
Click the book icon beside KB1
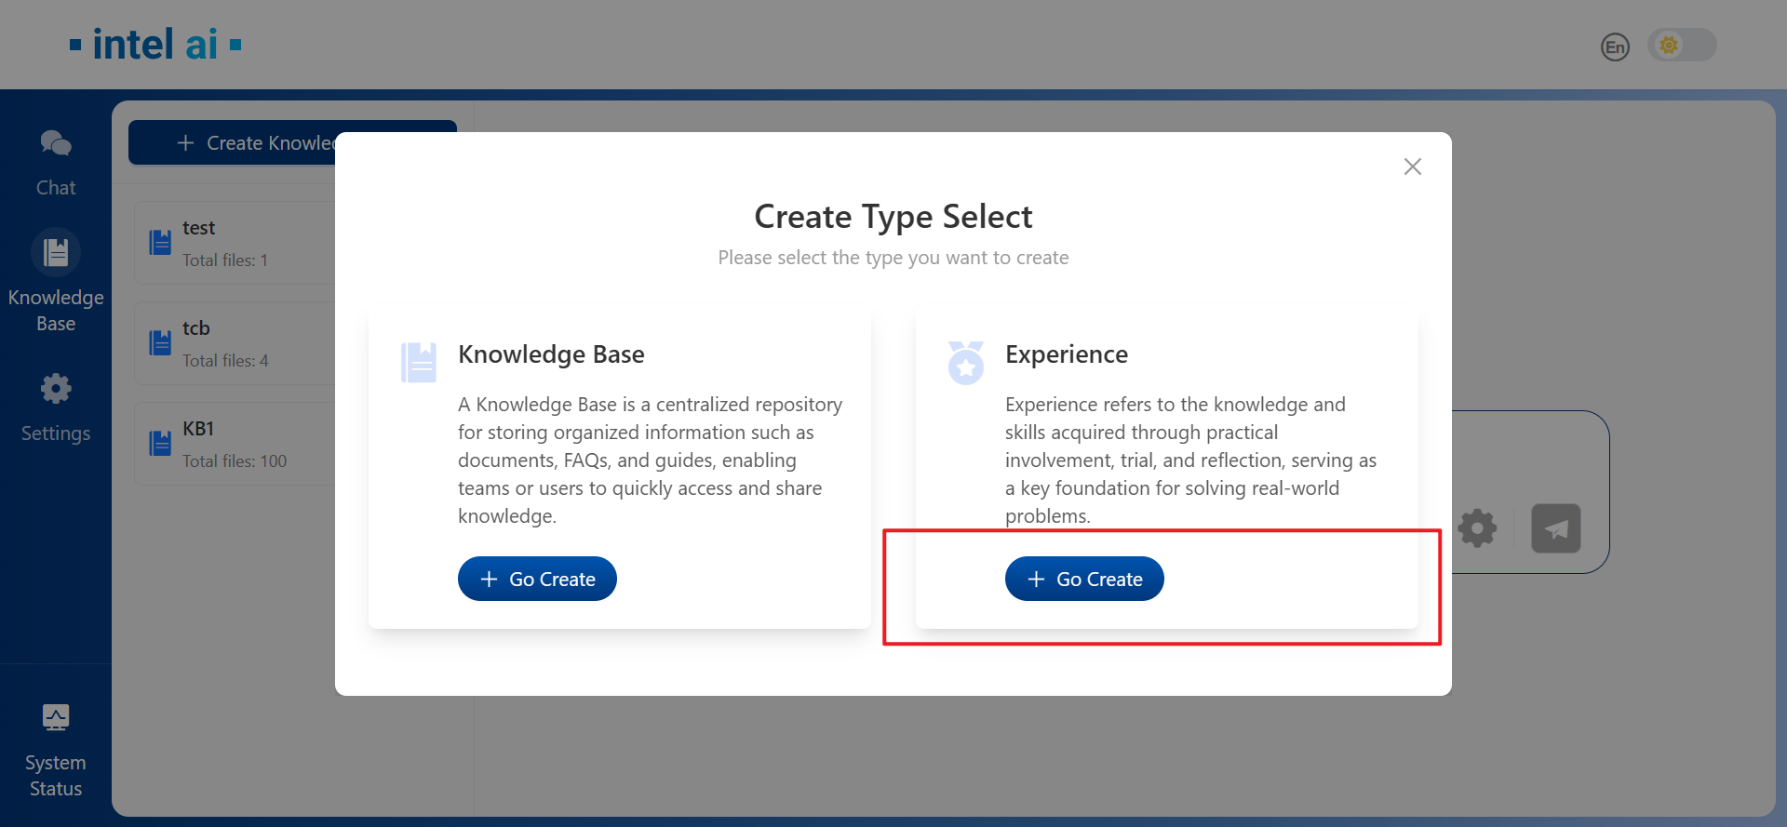pos(160,444)
